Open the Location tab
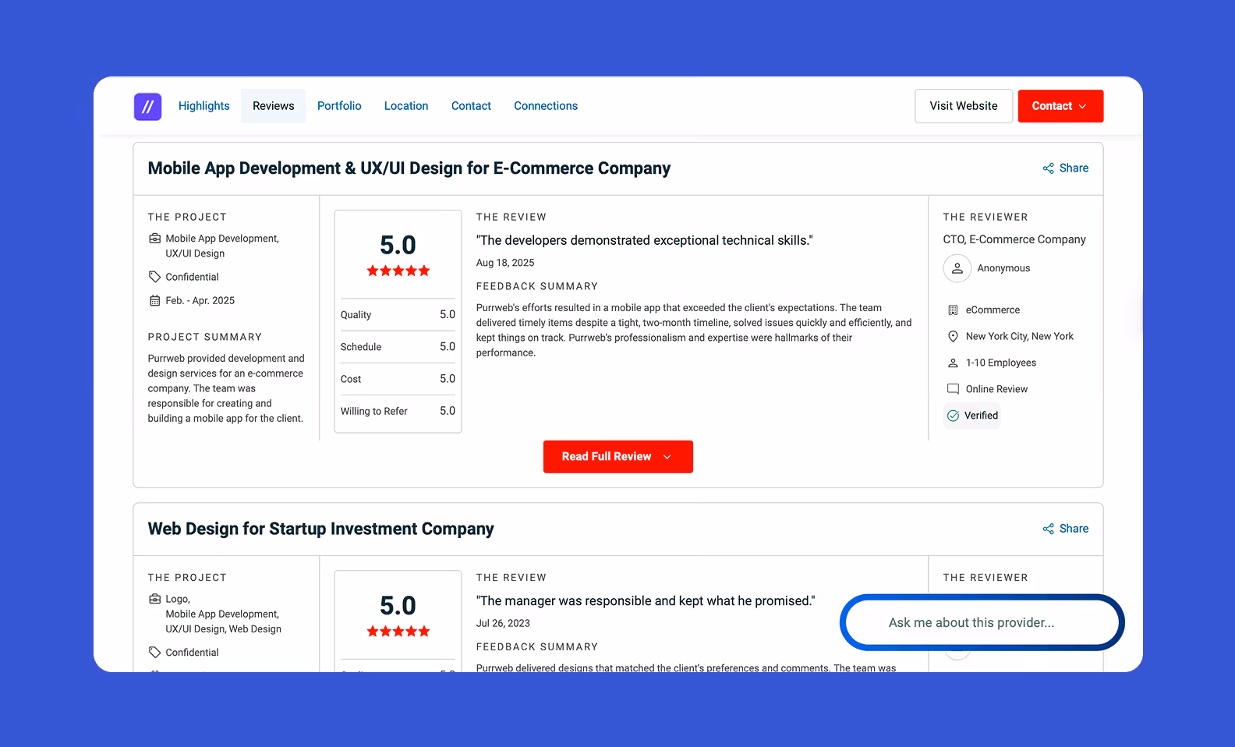 (406, 106)
